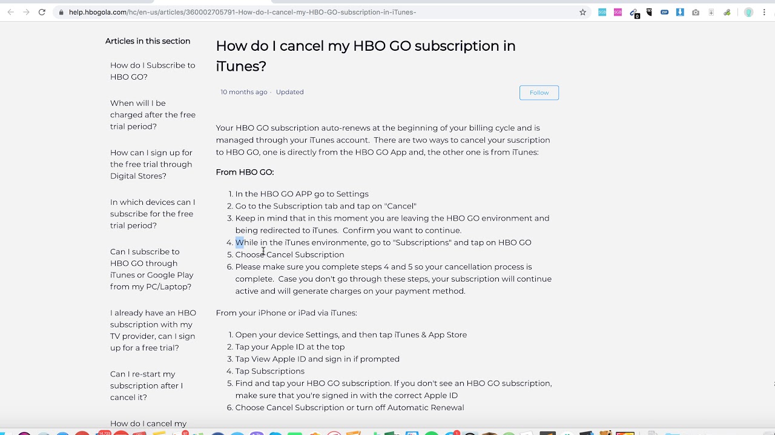Click the 'Tap View Apple ID and sign in' step
This screenshot has height=435, width=775.
(x=317, y=359)
